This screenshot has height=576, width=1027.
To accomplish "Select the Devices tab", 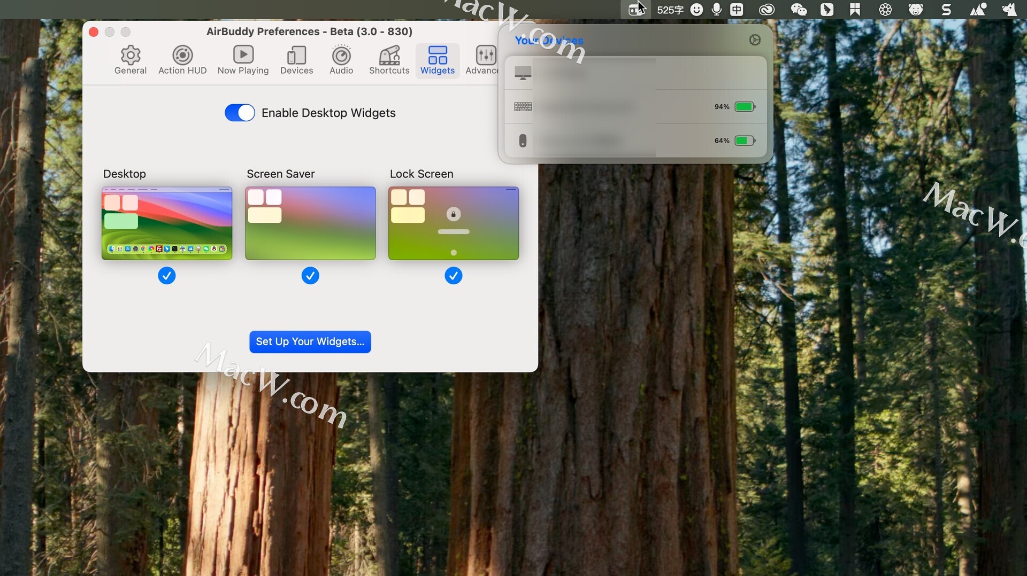I will pos(296,60).
